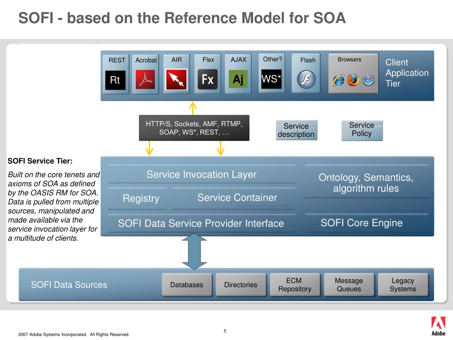The height and width of the screenshot is (340, 453).
Task: Click the italic OASIS RM description paragraph
Action: [x=54, y=206]
